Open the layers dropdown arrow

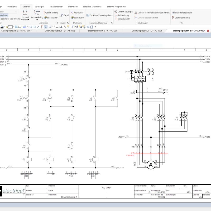[27, 27]
